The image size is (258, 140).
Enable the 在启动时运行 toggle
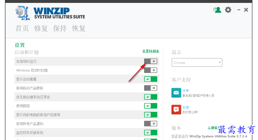[x=151, y=61]
